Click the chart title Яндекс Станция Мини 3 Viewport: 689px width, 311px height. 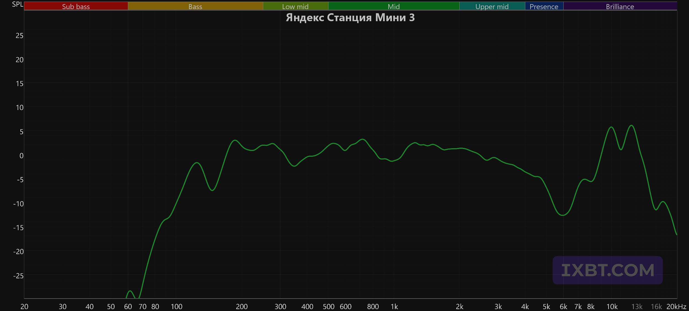pyautogui.click(x=350, y=18)
